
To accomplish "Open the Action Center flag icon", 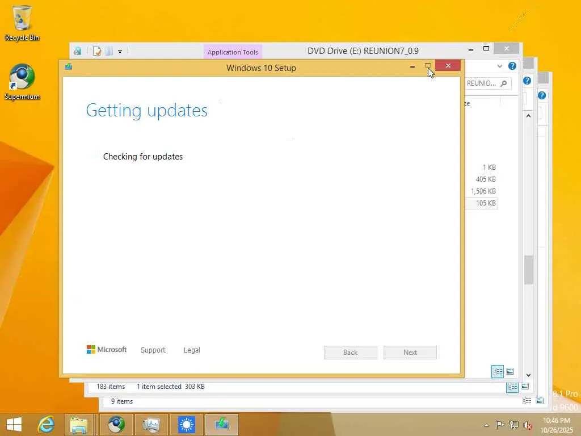I will point(500,425).
